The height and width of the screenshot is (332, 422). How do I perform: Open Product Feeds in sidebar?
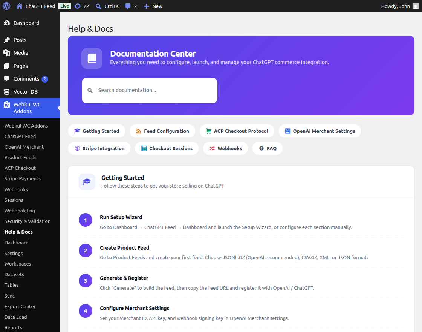(20, 157)
